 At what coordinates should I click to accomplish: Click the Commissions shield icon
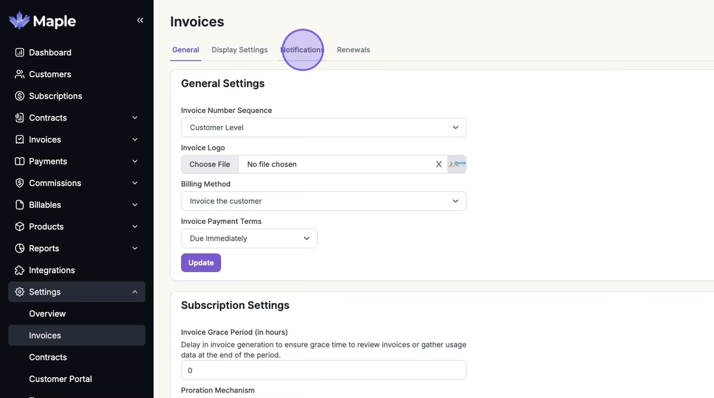point(20,183)
